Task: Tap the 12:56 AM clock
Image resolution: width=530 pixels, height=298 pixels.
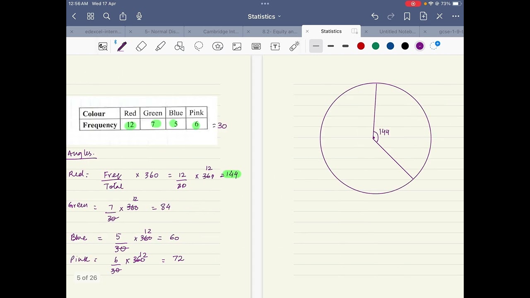Action: coord(78,4)
